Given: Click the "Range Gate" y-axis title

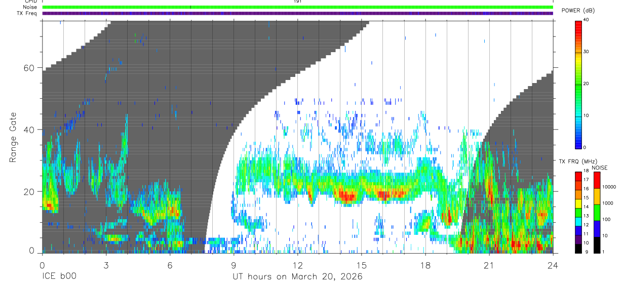Looking at the screenshot, I should (x=14, y=138).
